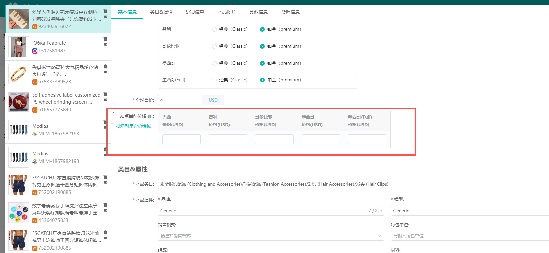Viewport: 549px width, 253px height.
Task: Select 经典 (Classic) for 智利
Action: [214, 29]
